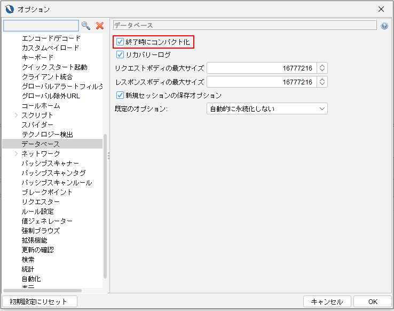Confirm with the OK button

click(373, 301)
